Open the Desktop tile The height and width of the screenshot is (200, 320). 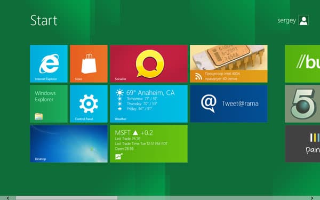click(x=69, y=143)
